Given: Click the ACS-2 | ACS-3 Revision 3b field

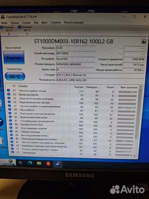Looking at the screenshot, I should (x=100, y=75).
